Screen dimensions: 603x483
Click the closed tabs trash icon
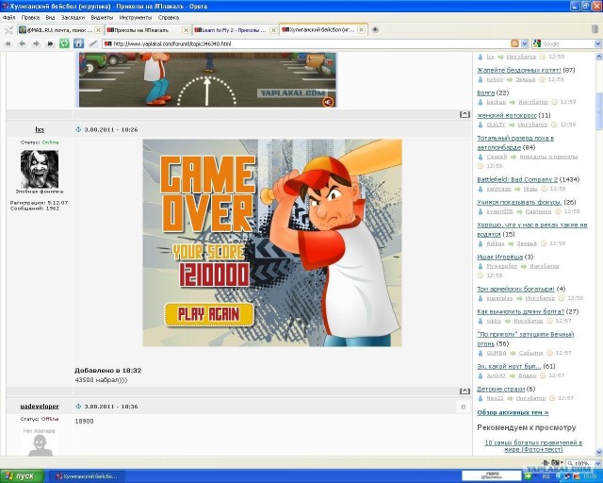coord(595,29)
